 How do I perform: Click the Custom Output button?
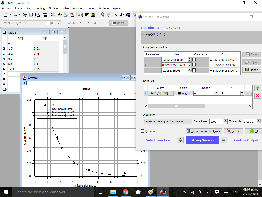(x=246, y=140)
